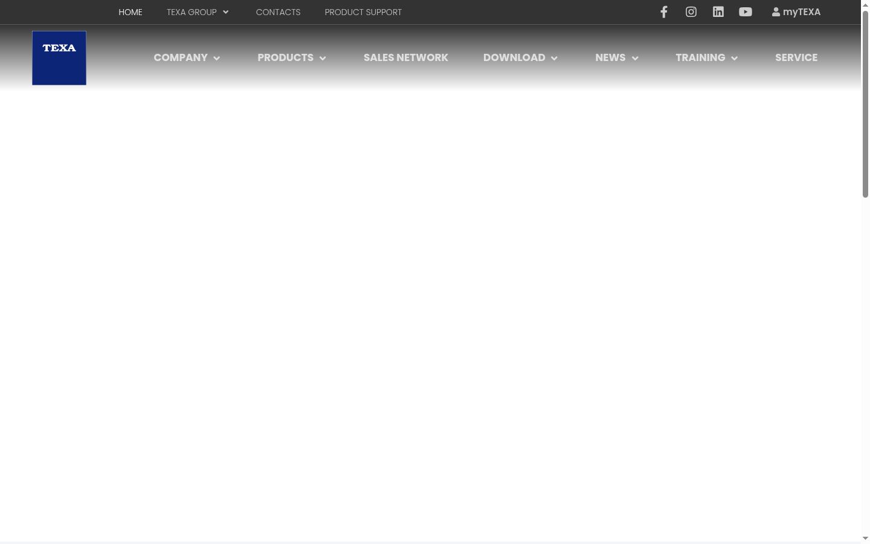The image size is (870, 544).
Task: Click the scrollbar up arrow
Action: point(865,5)
